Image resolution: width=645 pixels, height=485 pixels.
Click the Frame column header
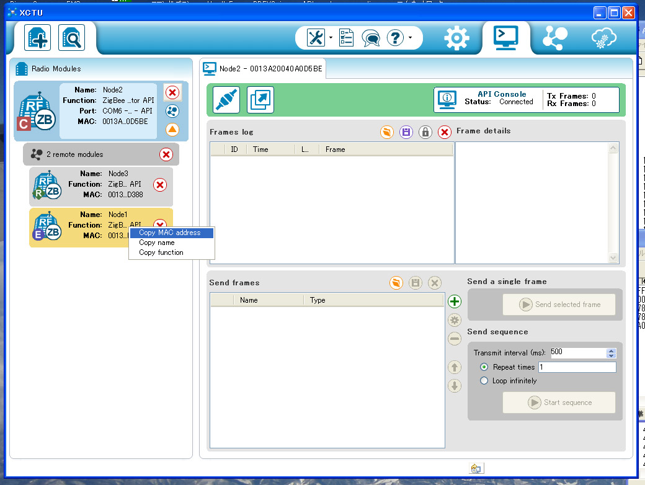point(386,149)
